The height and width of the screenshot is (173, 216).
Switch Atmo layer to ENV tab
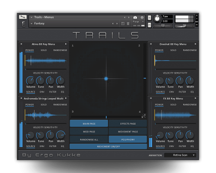point(42,92)
